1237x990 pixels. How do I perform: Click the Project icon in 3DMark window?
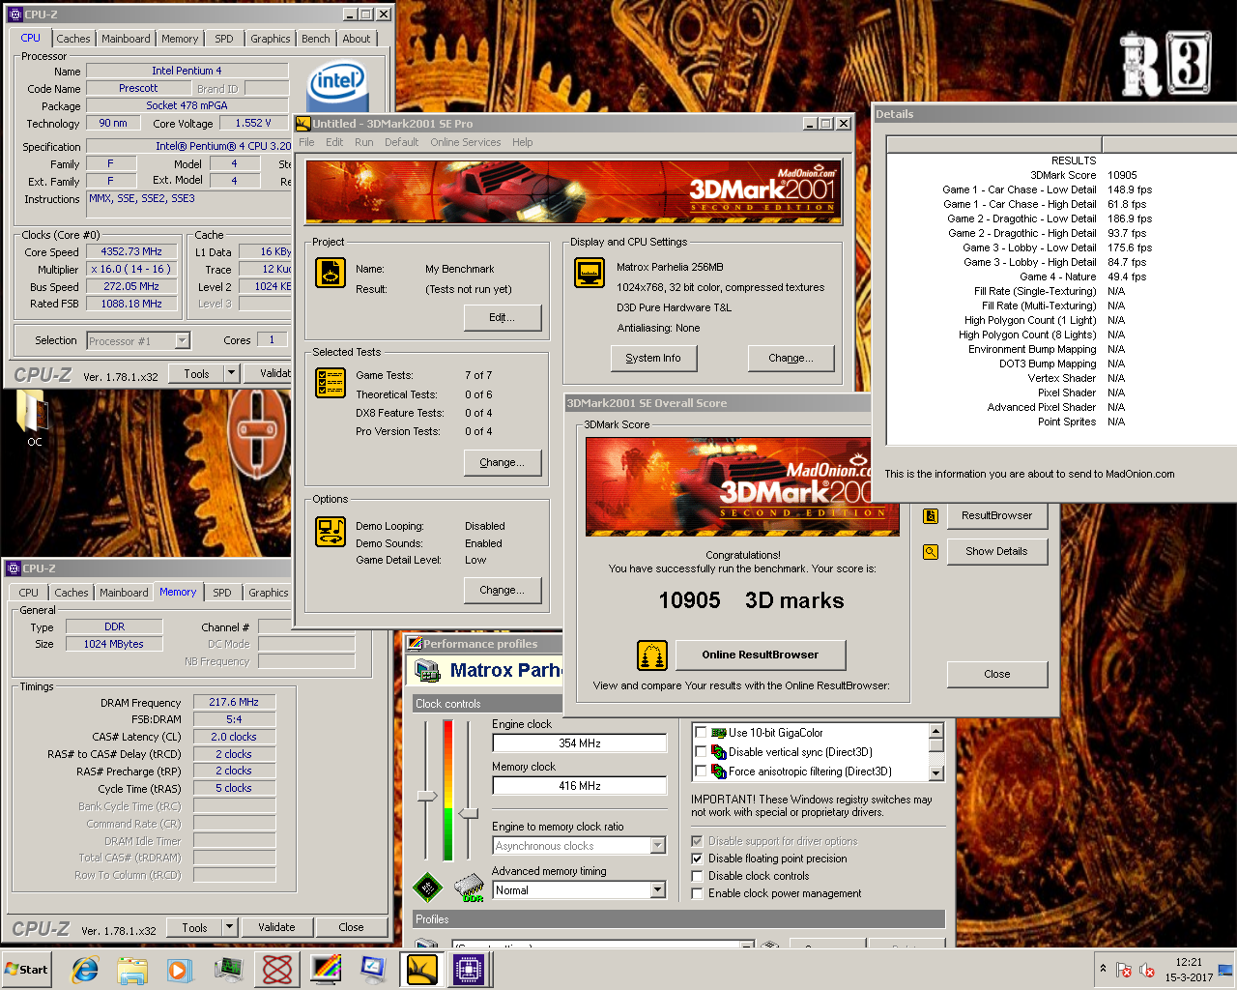[x=331, y=273]
